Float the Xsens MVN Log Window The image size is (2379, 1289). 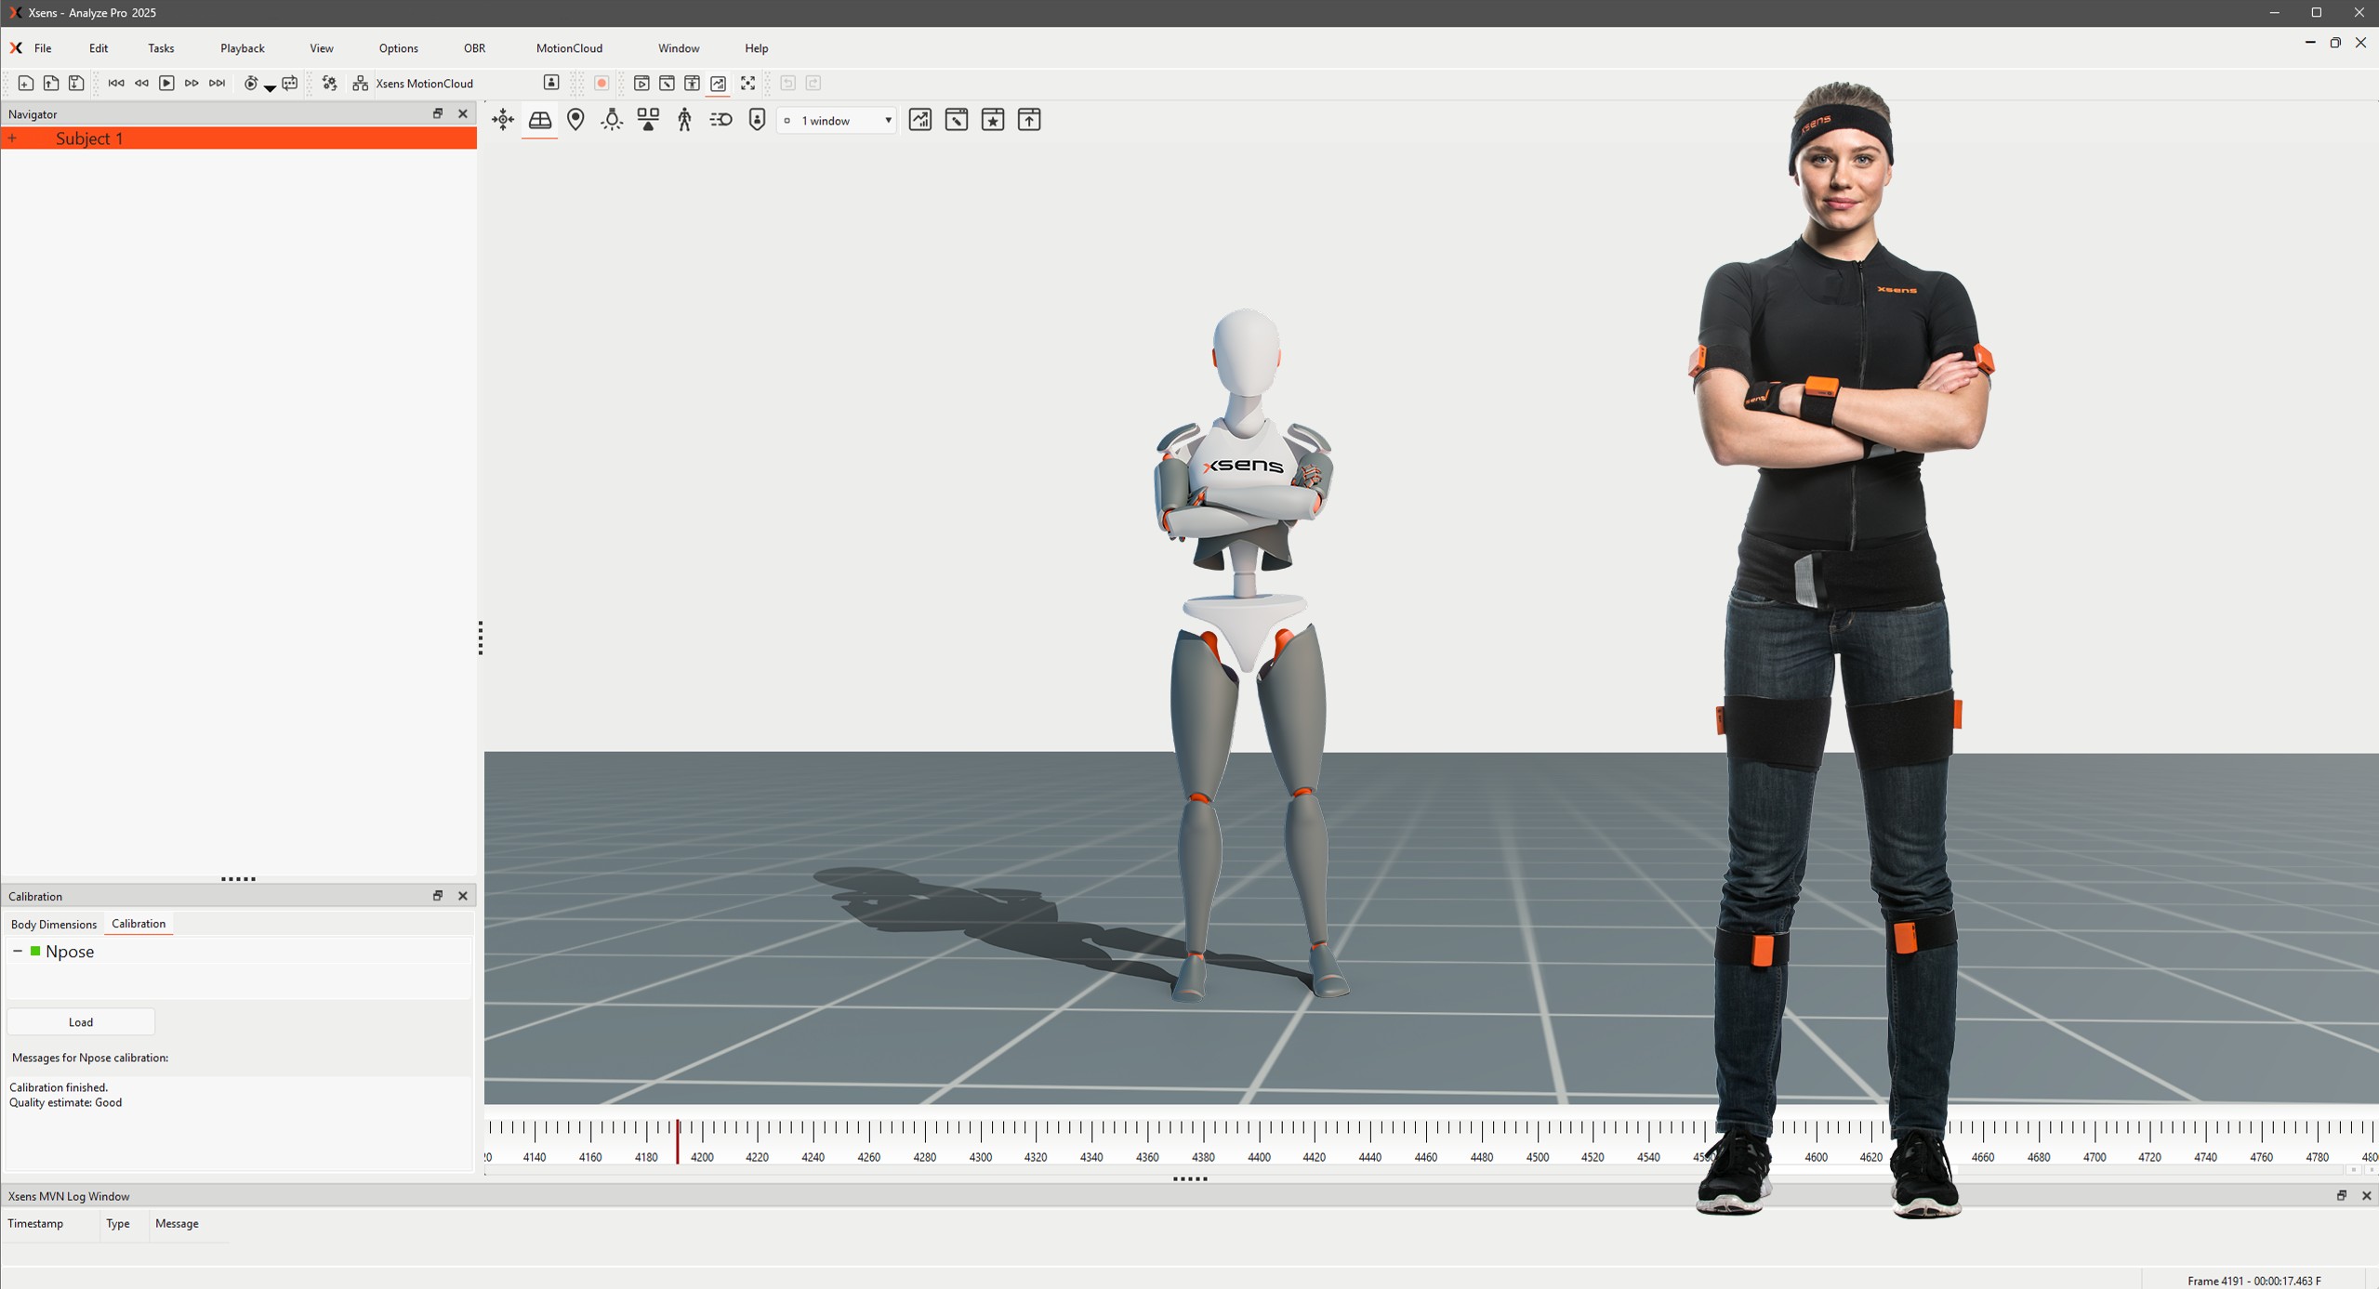click(2342, 1195)
